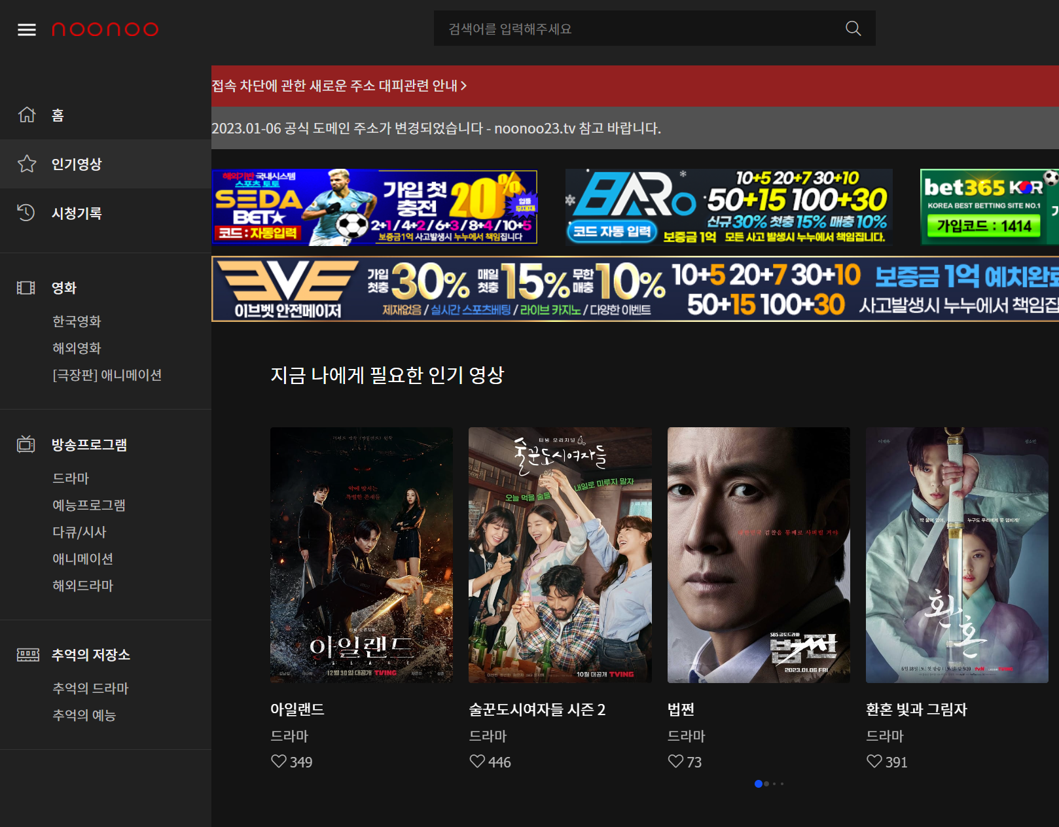This screenshot has height=827, width=1059.
Task: Click the memory icon beside 추억의 저장소
Action: point(27,654)
